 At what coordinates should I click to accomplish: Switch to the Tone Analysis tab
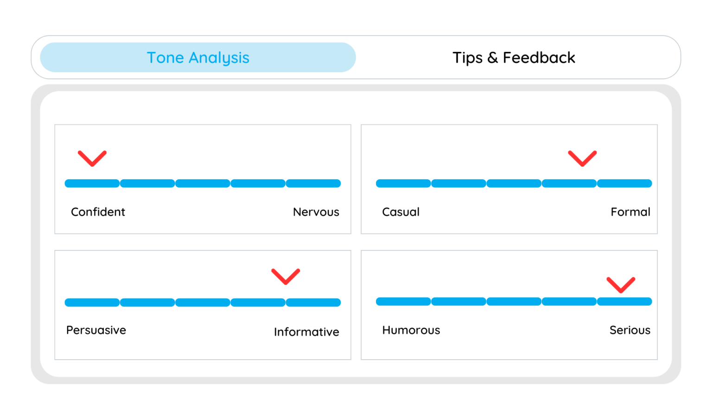[x=198, y=57]
